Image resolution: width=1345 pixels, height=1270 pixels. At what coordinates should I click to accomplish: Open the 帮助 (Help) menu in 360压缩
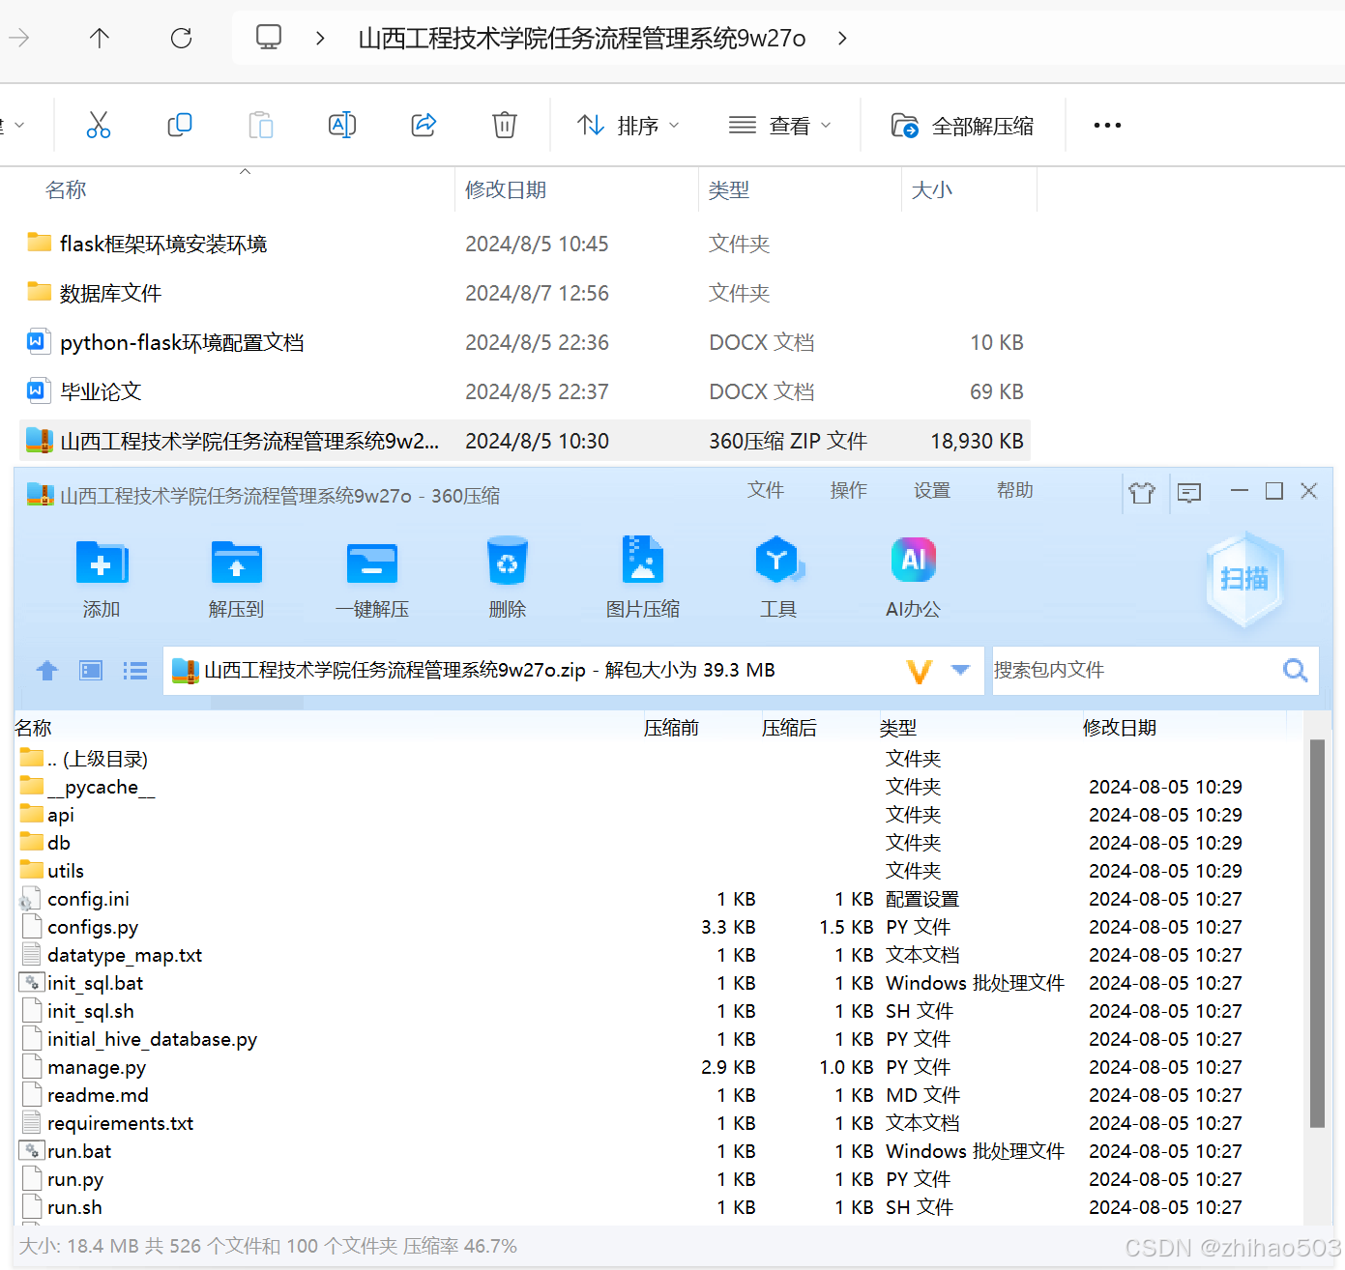click(1015, 490)
